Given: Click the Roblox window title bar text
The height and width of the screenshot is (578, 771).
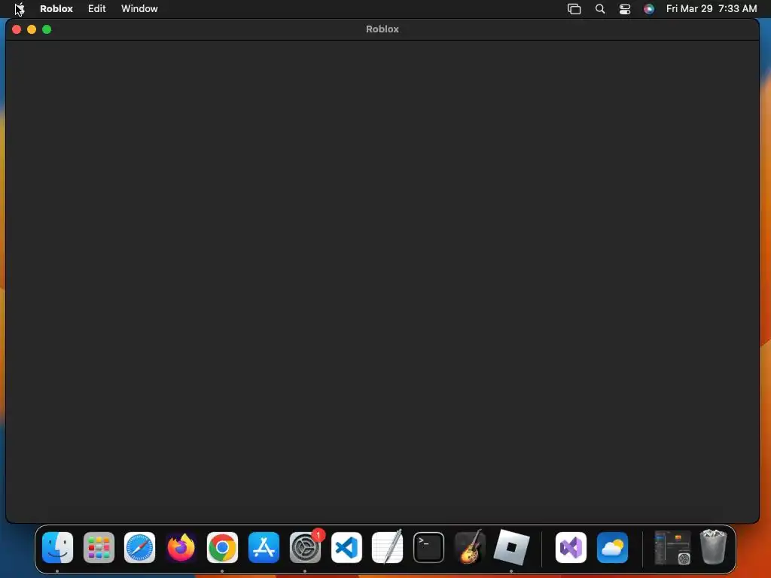Looking at the screenshot, I should click(x=382, y=29).
